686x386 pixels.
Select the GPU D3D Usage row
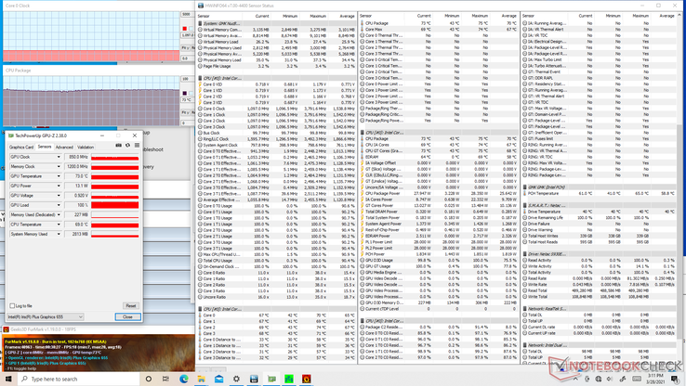coord(439,260)
